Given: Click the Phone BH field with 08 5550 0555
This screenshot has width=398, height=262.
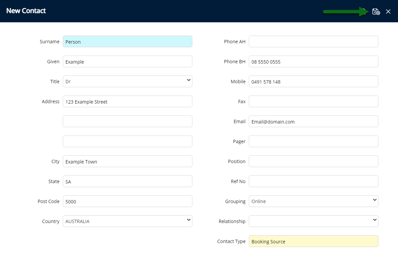Looking at the screenshot, I should (x=314, y=62).
